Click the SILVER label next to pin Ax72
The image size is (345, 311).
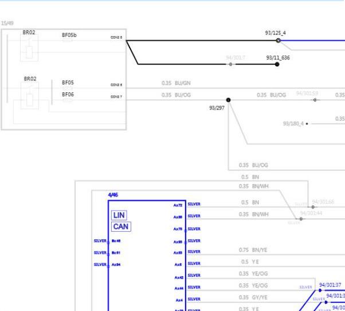click(194, 204)
